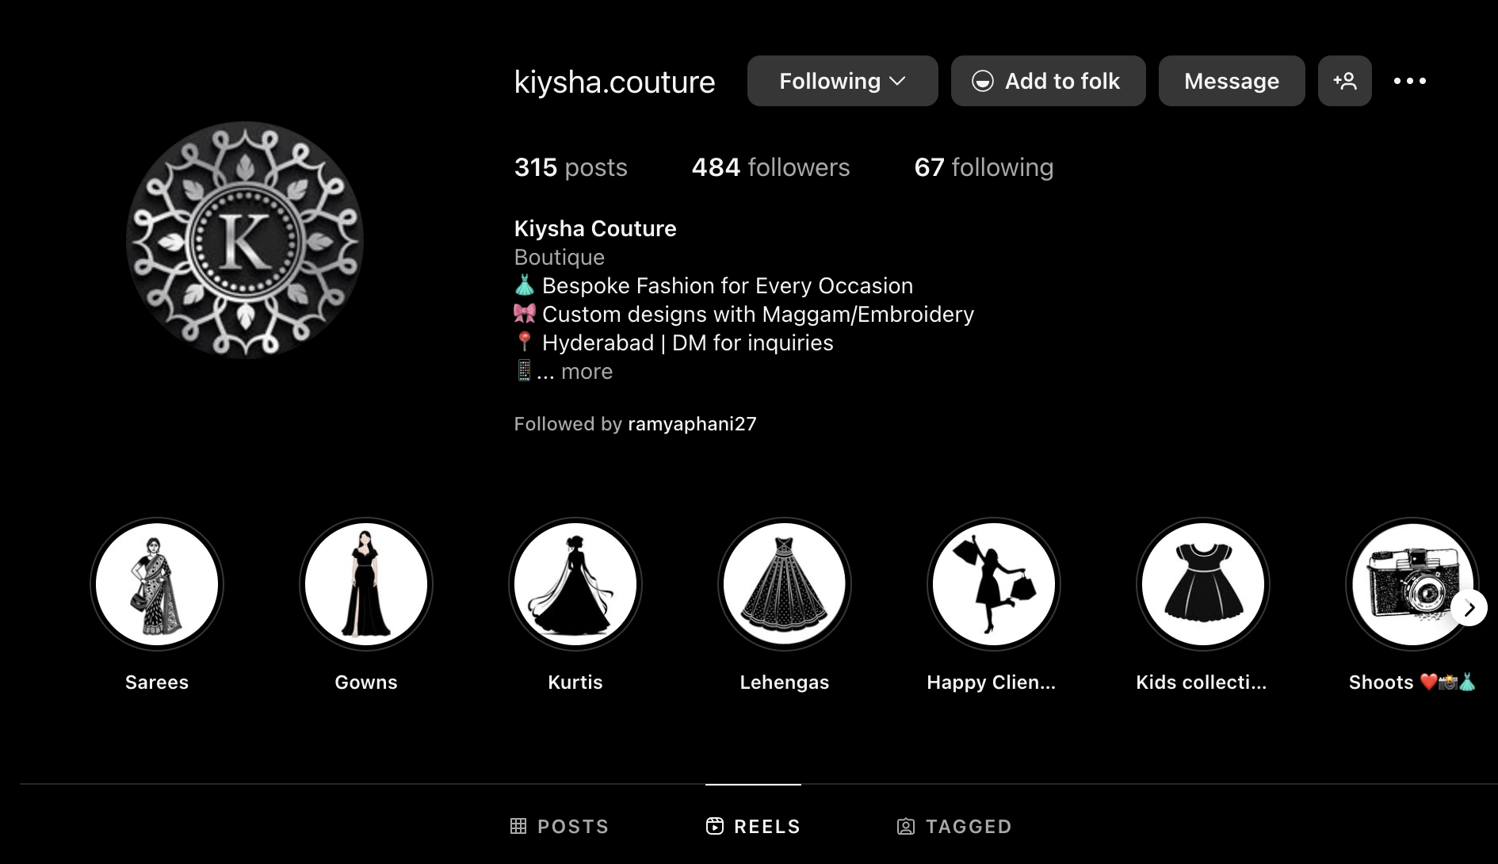Open the Kids collection highlight
Image resolution: width=1498 pixels, height=864 pixels.
(1203, 584)
